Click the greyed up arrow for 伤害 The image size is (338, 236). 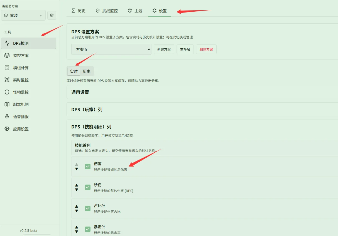77,164
